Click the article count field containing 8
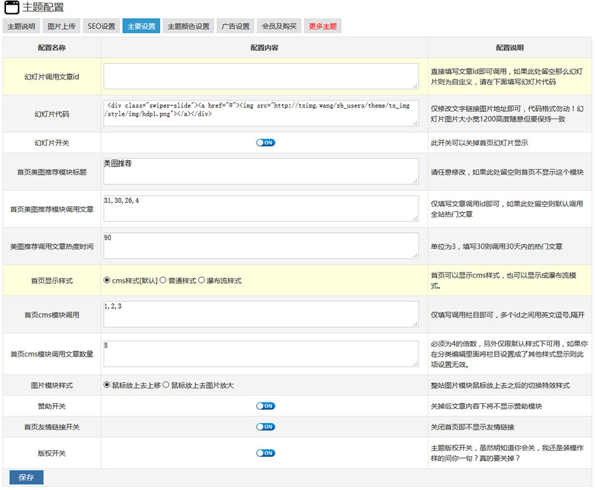Viewport: 597px width, 490px height. (x=261, y=354)
